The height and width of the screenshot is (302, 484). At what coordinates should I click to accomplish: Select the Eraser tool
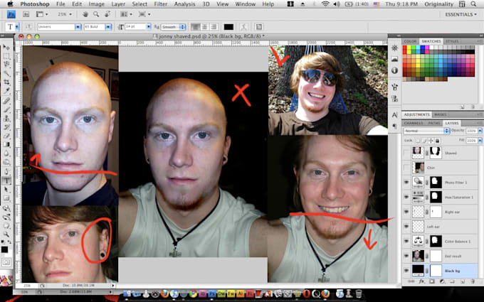coord(6,136)
